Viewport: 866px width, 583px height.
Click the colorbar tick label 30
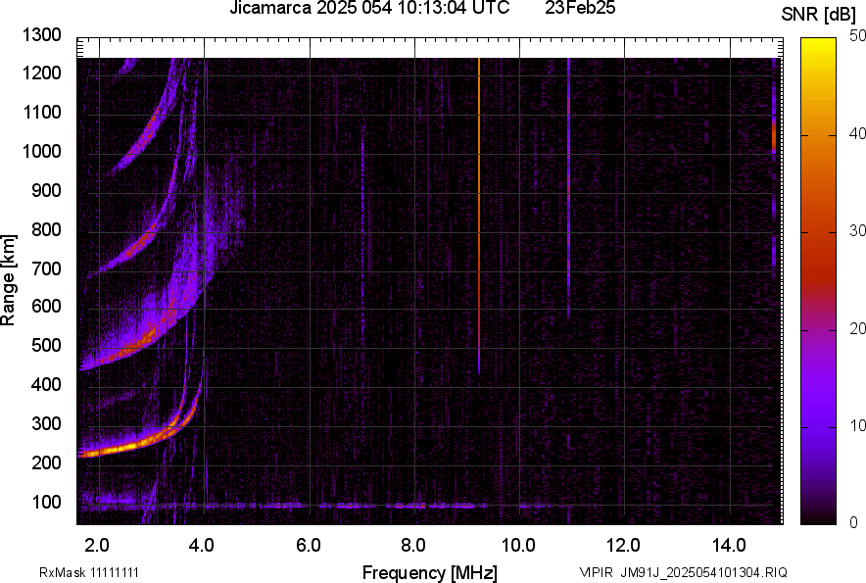coord(859,231)
